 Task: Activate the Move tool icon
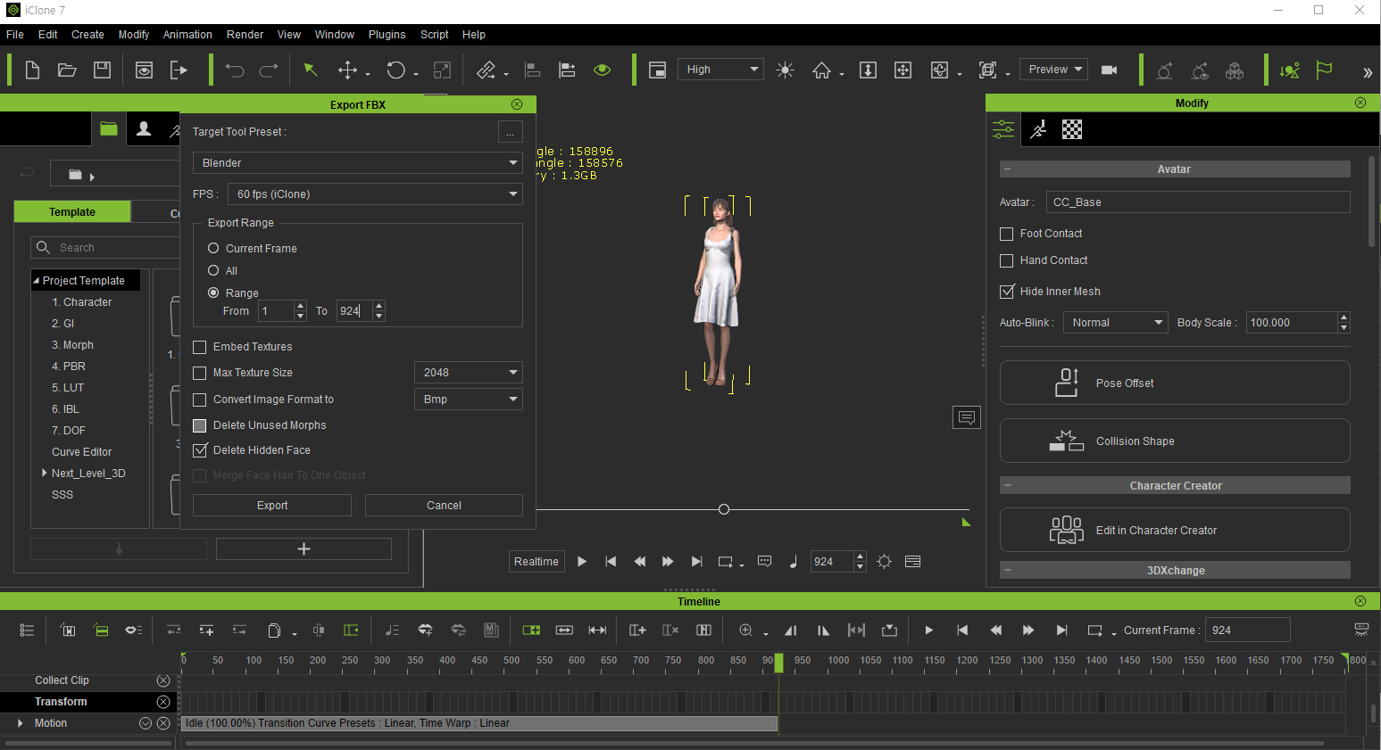(x=347, y=70)
